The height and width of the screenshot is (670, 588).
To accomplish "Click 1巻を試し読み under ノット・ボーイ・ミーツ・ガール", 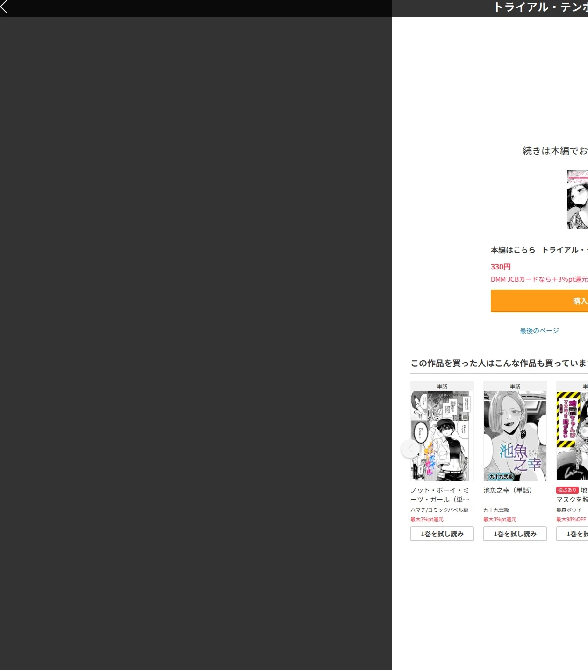I will pos(442,534).
